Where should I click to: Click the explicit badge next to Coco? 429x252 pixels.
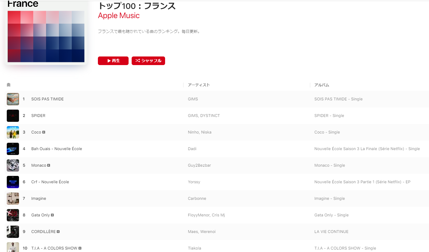(44, 132)
